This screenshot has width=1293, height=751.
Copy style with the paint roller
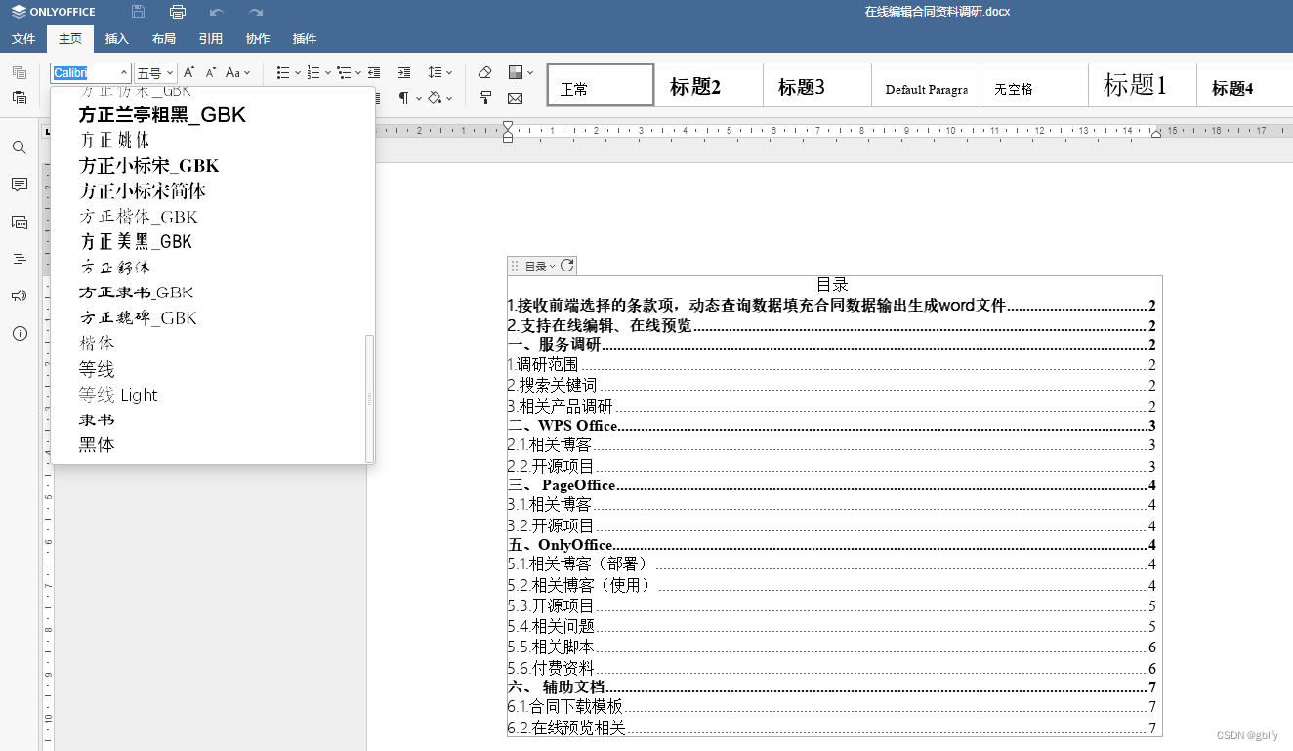[485, 98]
